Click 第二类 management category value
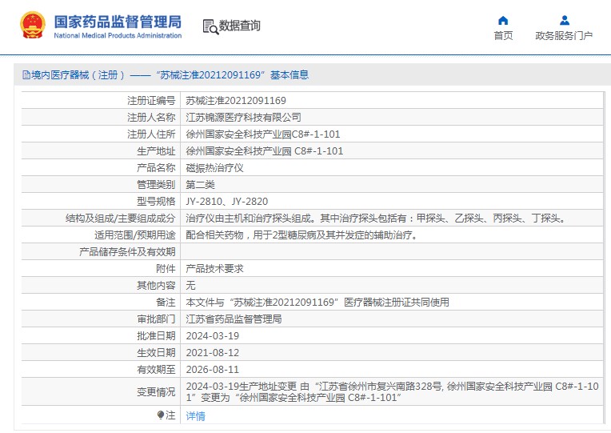This screenshot has height=433, width=611. pos(200,185)
